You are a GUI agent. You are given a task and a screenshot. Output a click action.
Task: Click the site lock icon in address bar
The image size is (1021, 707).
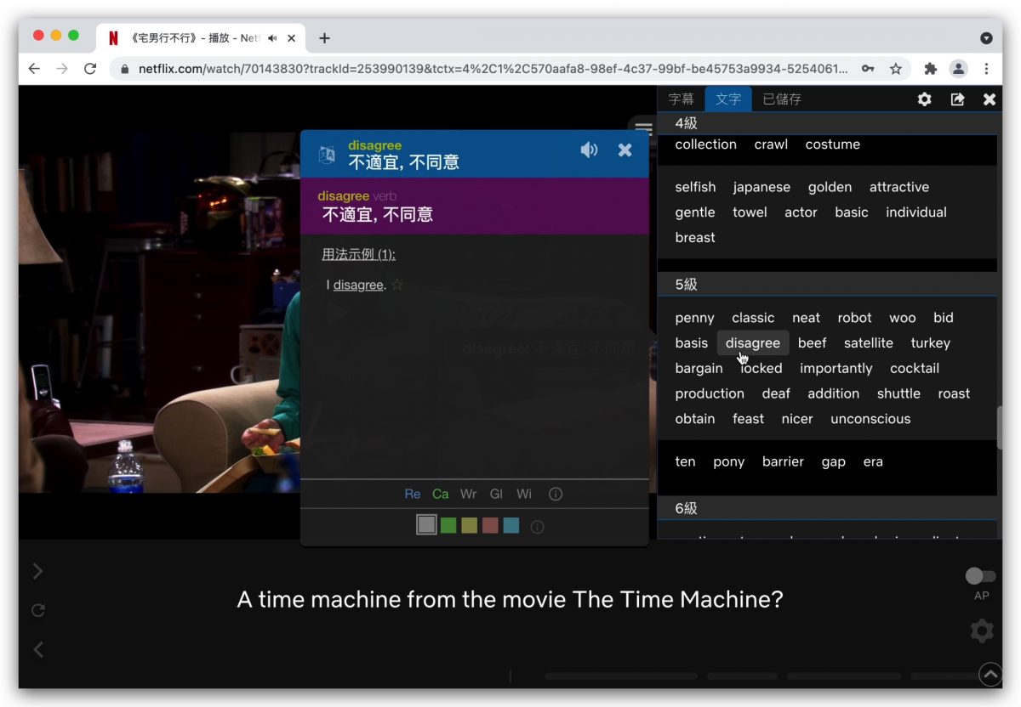[x=124, y=69]
